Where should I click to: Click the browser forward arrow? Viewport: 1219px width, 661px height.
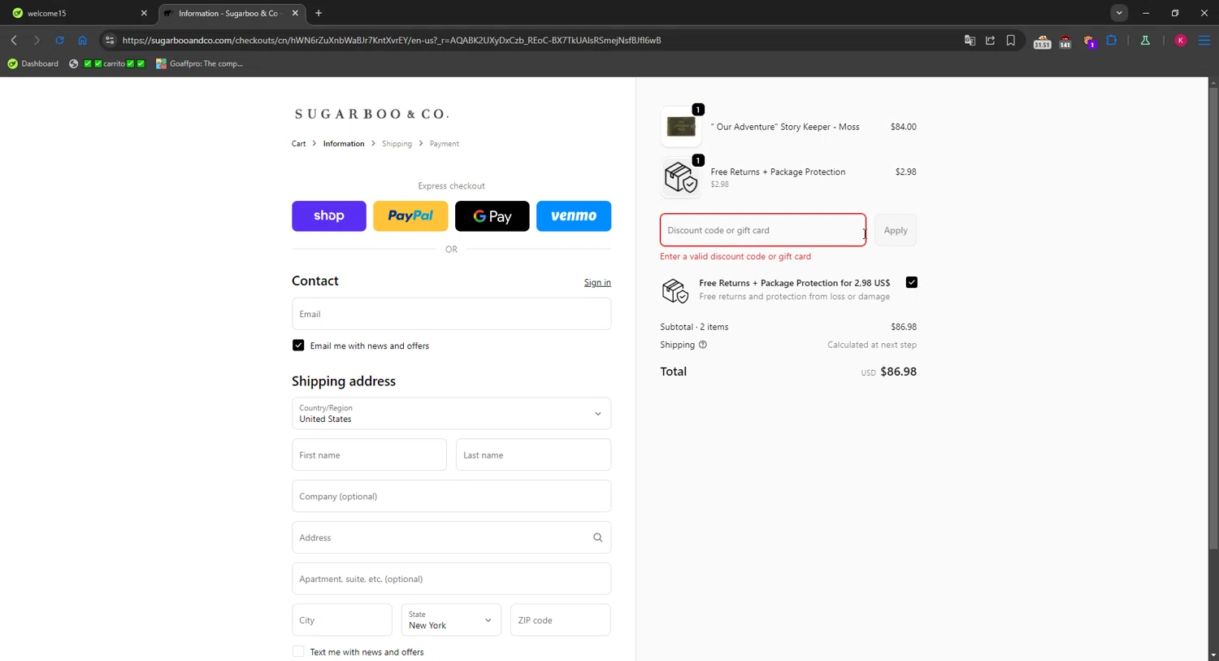coord(37,40)
